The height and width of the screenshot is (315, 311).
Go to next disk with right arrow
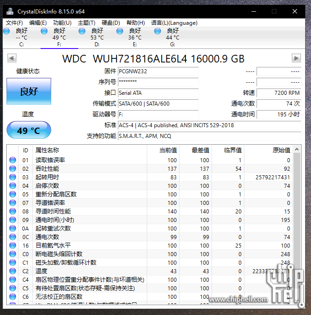pos(296,58)
